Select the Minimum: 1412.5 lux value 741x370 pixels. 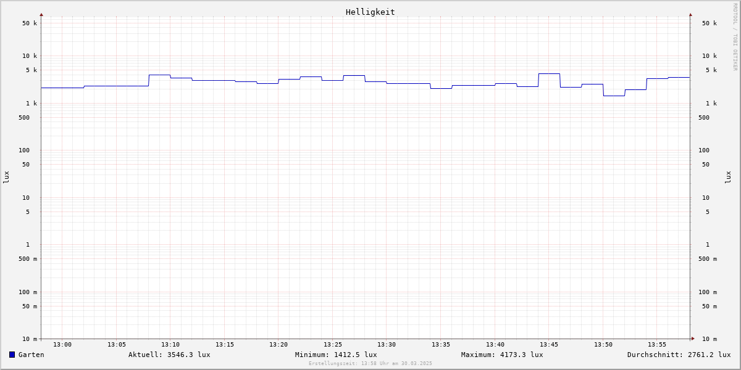336,355
